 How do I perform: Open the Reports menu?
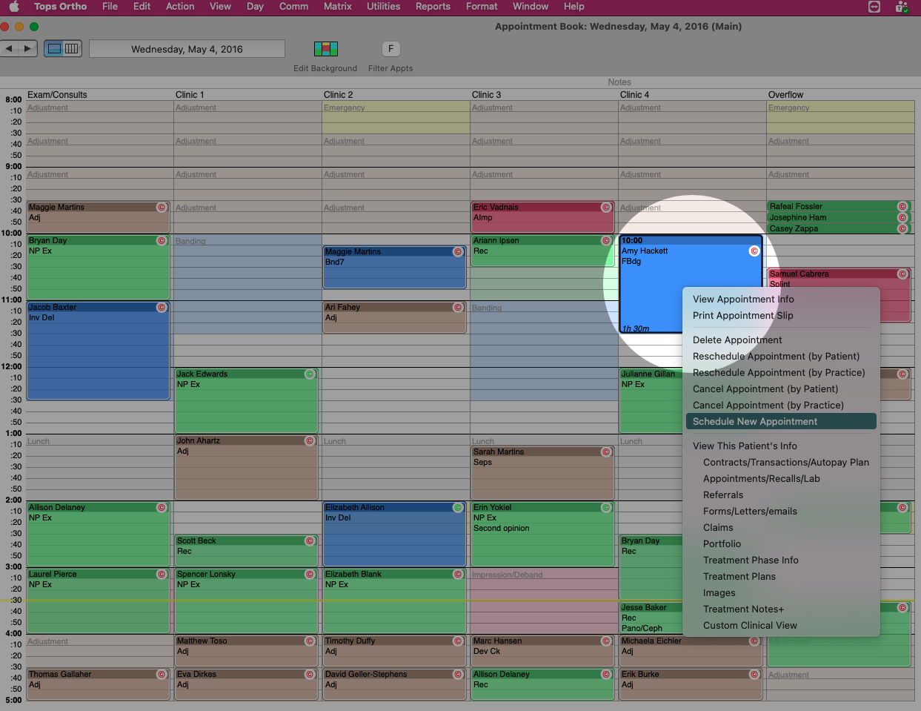[433, 7]
